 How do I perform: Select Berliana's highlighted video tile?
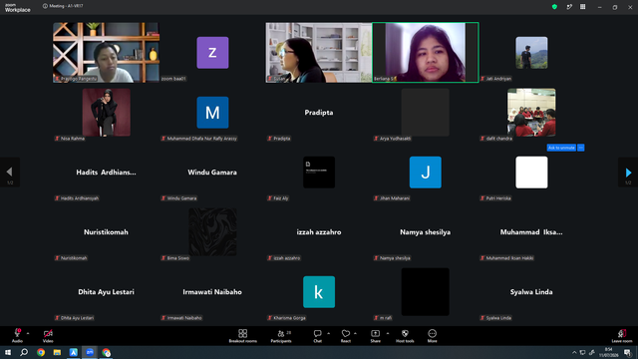(x=426, y=53)
